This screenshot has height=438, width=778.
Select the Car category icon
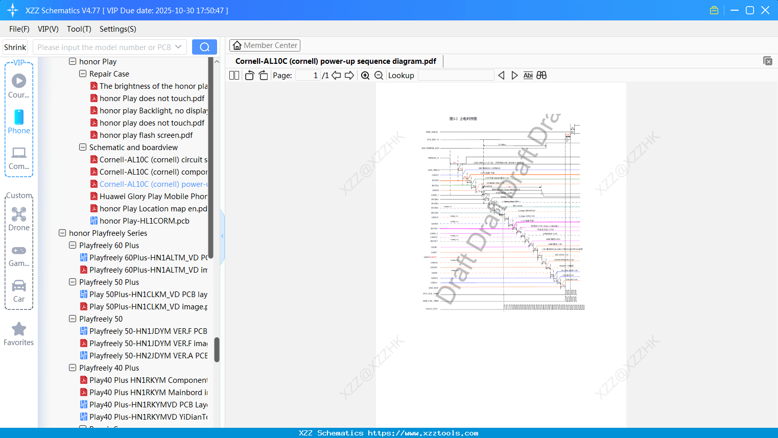19,291
